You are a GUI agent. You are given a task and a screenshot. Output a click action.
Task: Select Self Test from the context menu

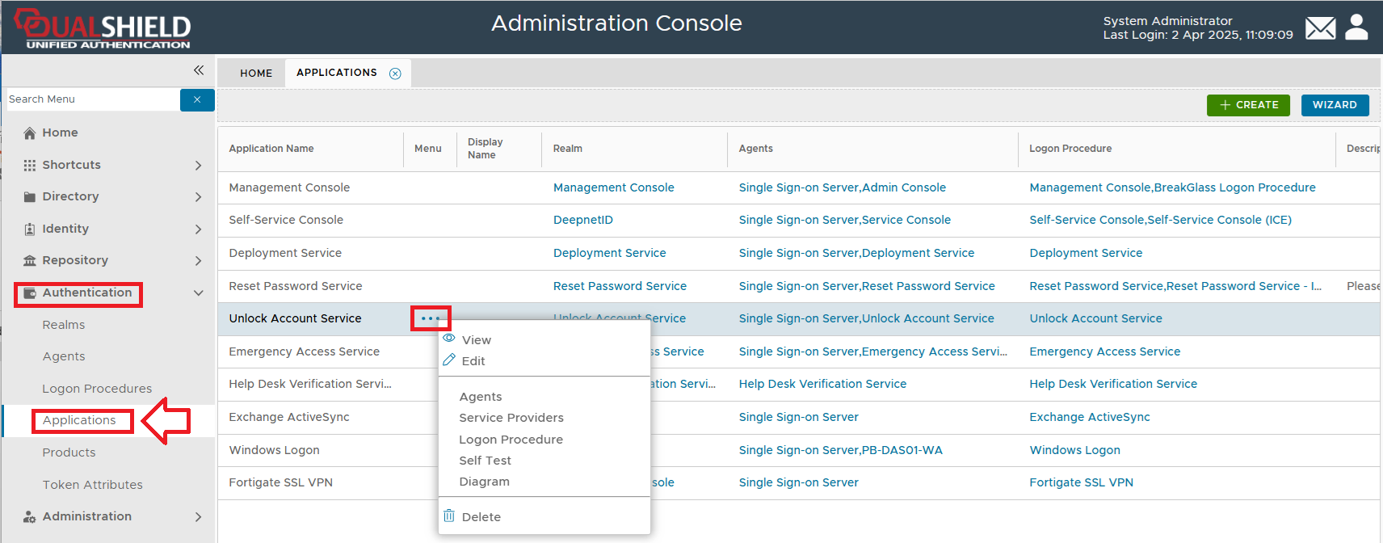(x=485, y=461)
